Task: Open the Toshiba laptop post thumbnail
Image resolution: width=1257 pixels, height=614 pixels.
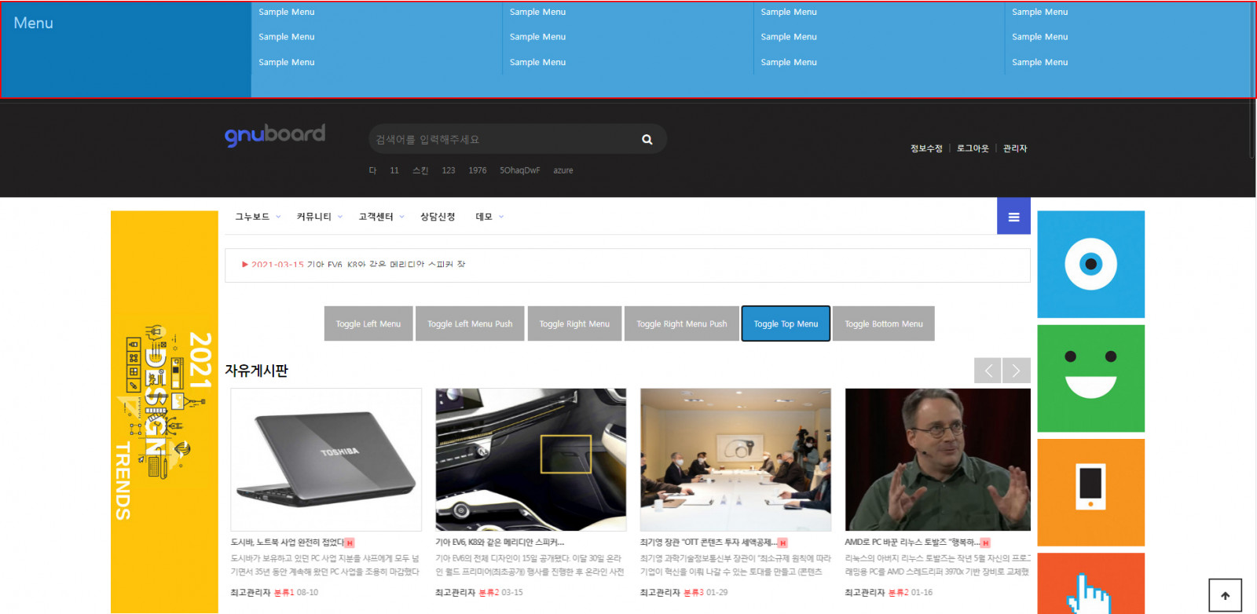Action: [x=326, y=459]
